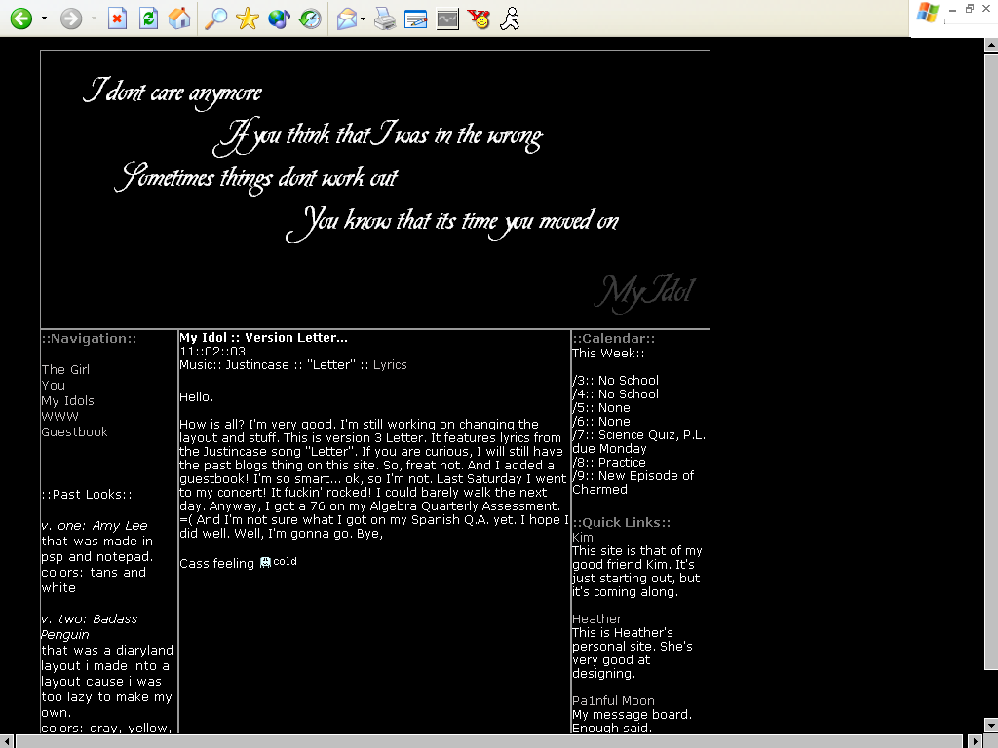Click the grey Forward arrow button
The image size is (998, 748).
click(70, 19)
